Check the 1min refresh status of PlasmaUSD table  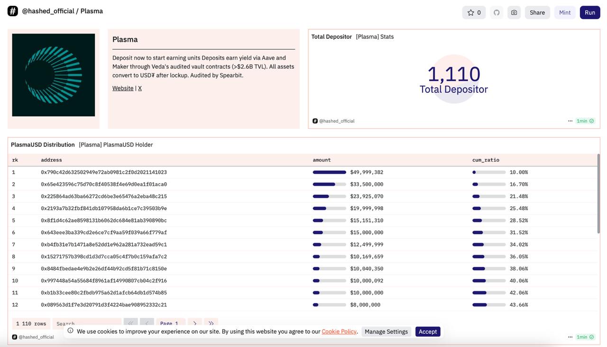(x=585, y=337)
